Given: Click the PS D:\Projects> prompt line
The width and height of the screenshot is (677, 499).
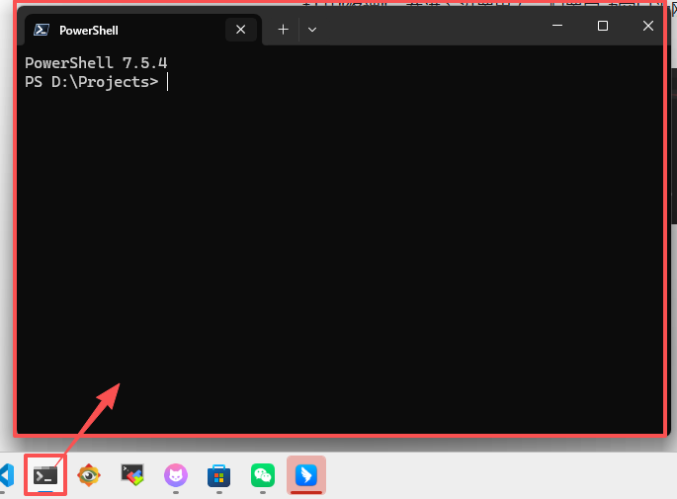Looking at the screenshot, I should click(92, 82).
